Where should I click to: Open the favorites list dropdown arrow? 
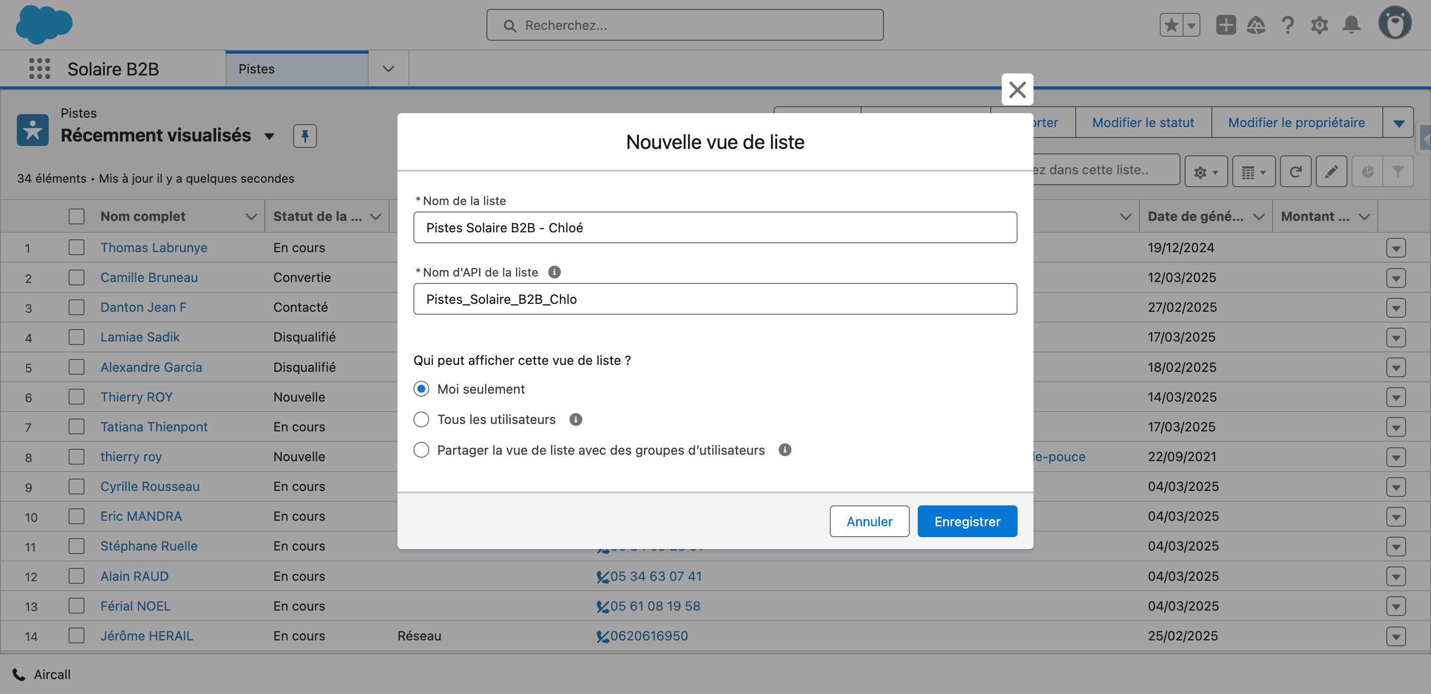coord(1192,25)
